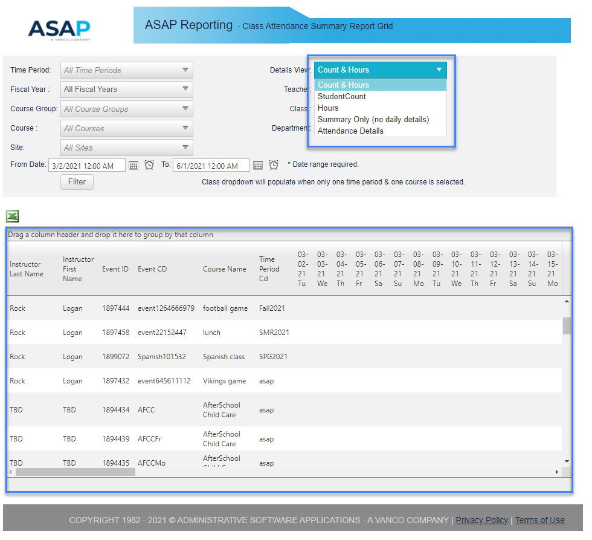Click the grid scroll down arrow

pyautogui.click(x=567, y=461)
